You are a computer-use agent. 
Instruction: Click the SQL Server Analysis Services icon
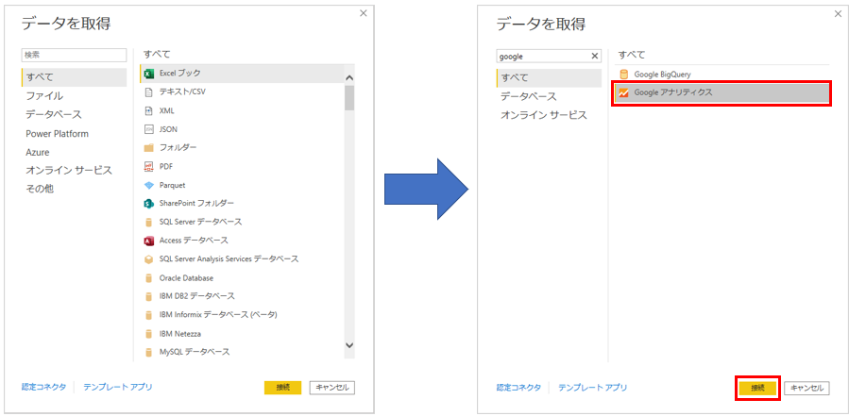149,259
